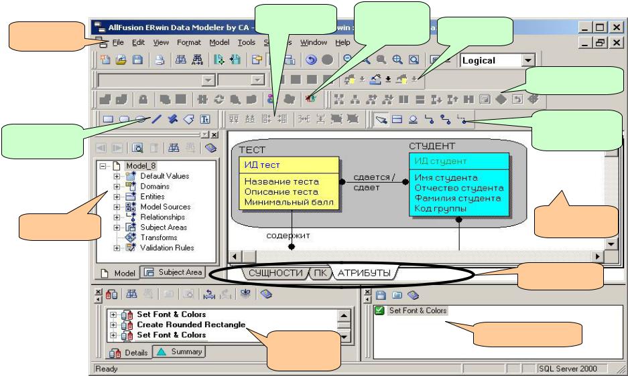
Task: Select the Line drawing tool
Action: [157, 119]
